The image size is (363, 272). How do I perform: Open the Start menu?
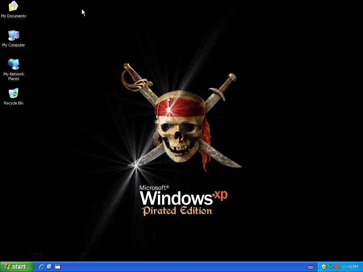[17, 267]
